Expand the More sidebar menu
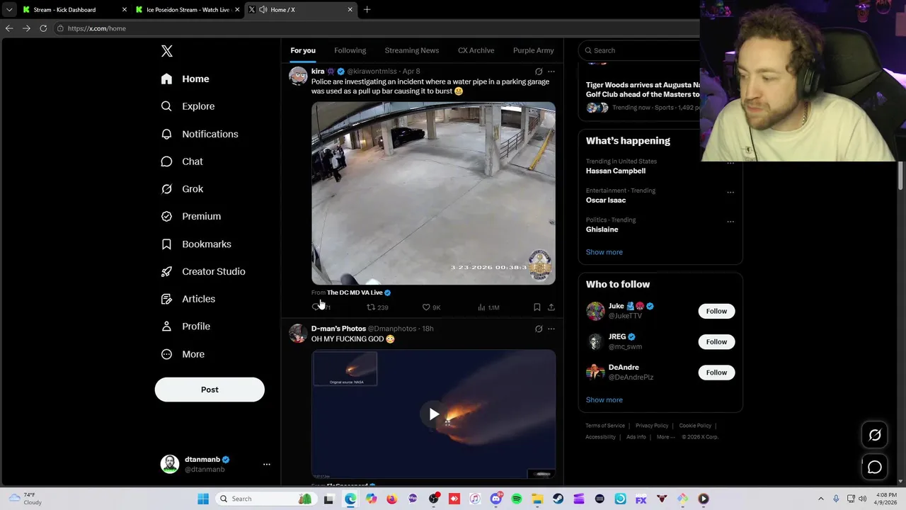The width and height of the screenshot is (906, 510). click(183, 354)
